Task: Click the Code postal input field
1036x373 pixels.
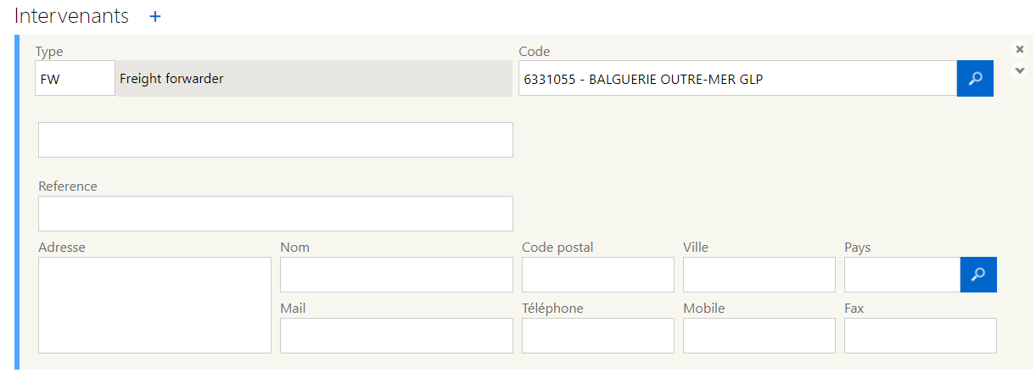Action: pos(597,275)
